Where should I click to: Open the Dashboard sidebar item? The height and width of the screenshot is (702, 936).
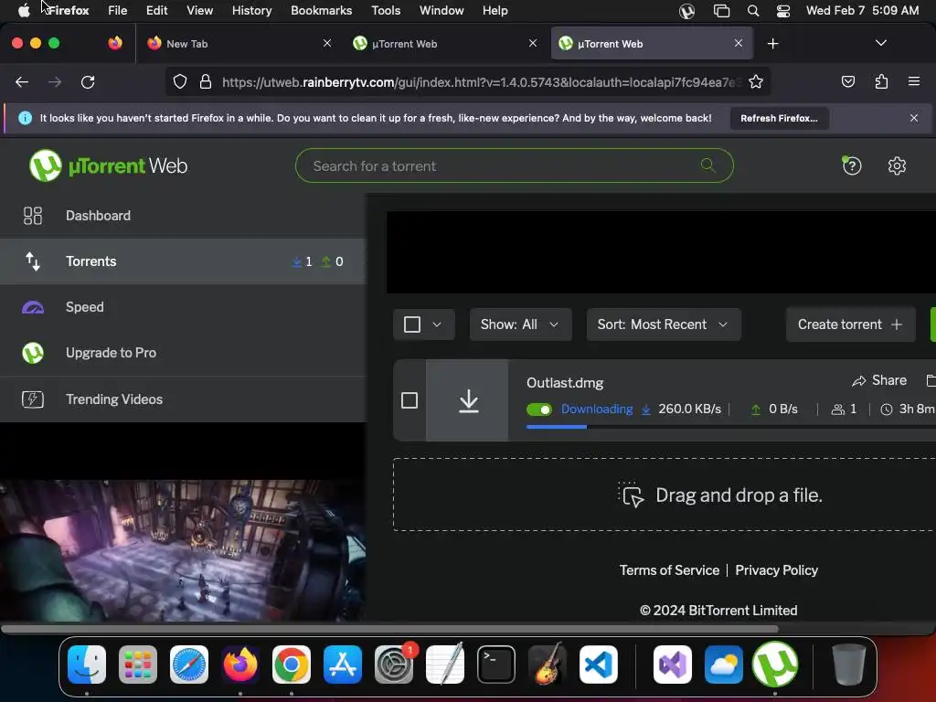[183, 216]
